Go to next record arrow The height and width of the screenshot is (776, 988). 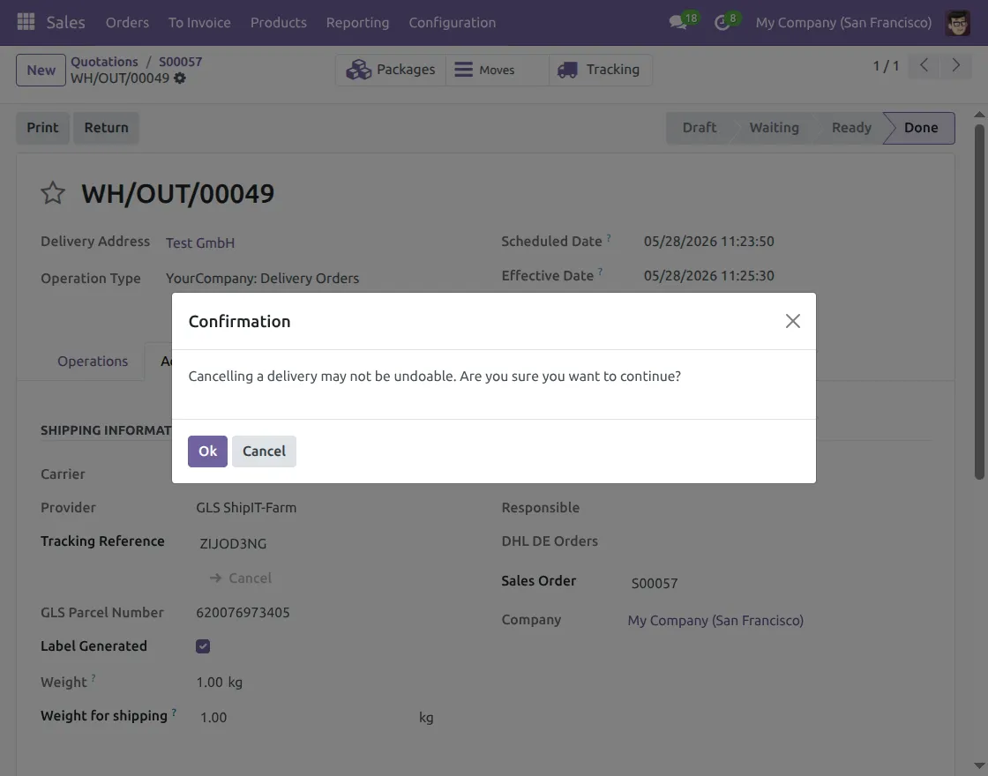[x=956, y=65]
